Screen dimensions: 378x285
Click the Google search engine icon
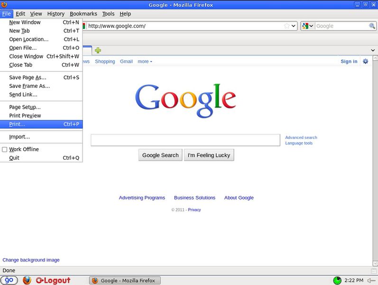[305, 26]
